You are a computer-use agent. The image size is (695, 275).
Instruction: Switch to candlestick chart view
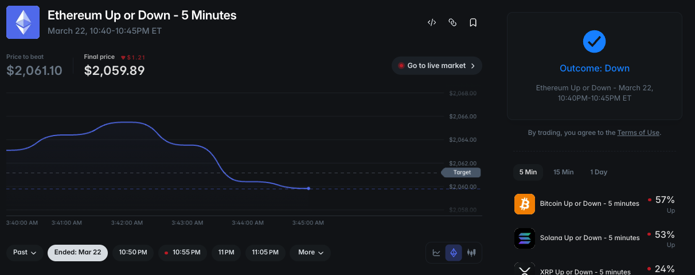pyautogui.click(x=472, y=252)
